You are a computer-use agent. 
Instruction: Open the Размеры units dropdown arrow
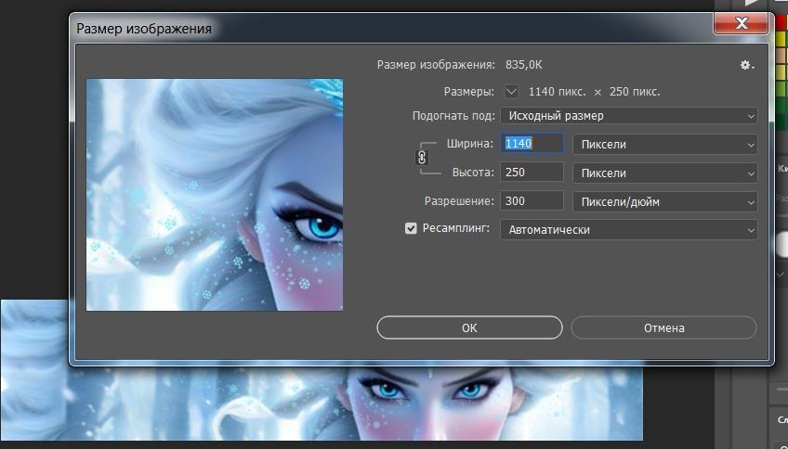(x=511, y=92)
